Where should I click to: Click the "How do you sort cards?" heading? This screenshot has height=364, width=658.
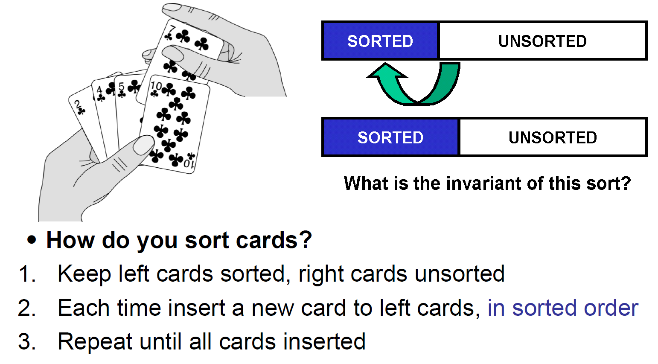point(179,240)
